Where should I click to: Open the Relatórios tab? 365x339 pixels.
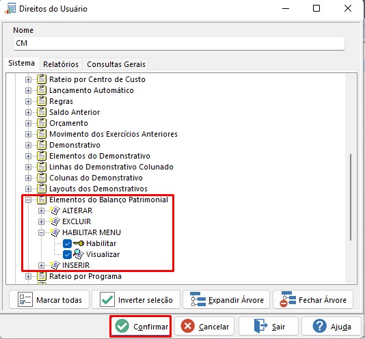coord(61,64)
